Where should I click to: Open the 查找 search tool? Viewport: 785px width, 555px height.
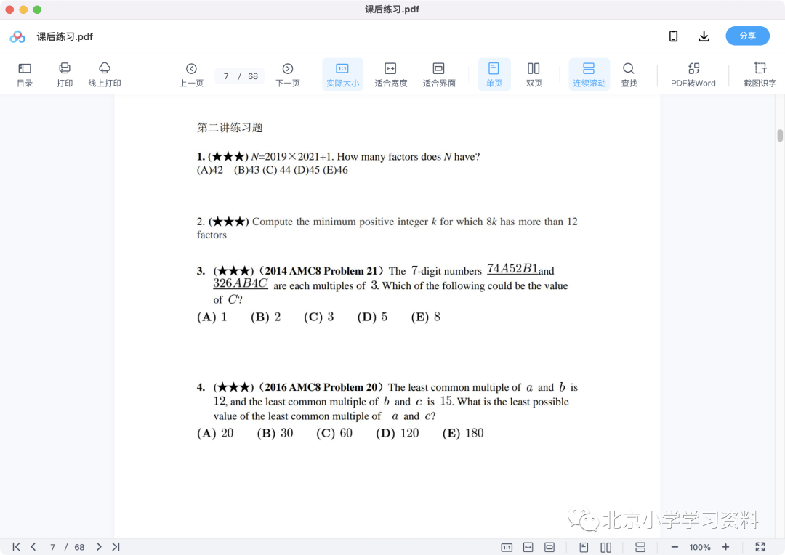coord(629,75)
